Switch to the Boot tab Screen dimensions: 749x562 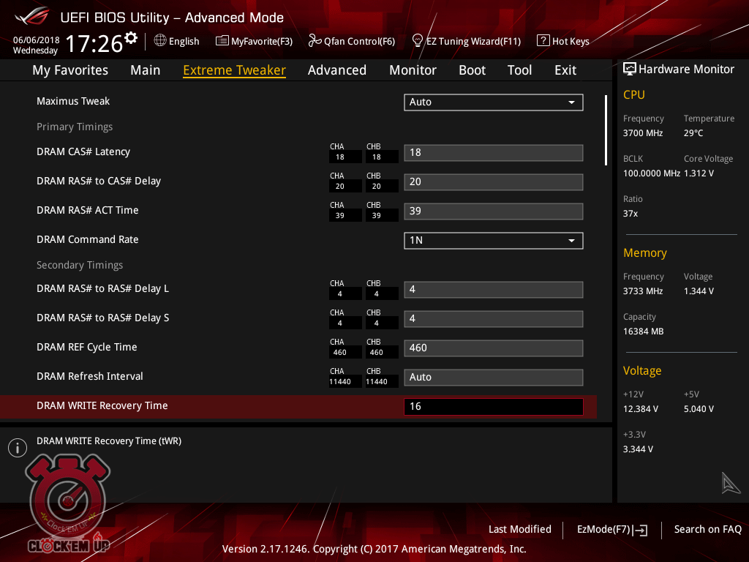click(x=472, y=70)
